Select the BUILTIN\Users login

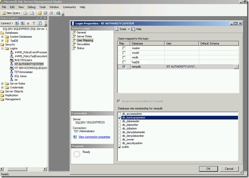coord(23,60)
